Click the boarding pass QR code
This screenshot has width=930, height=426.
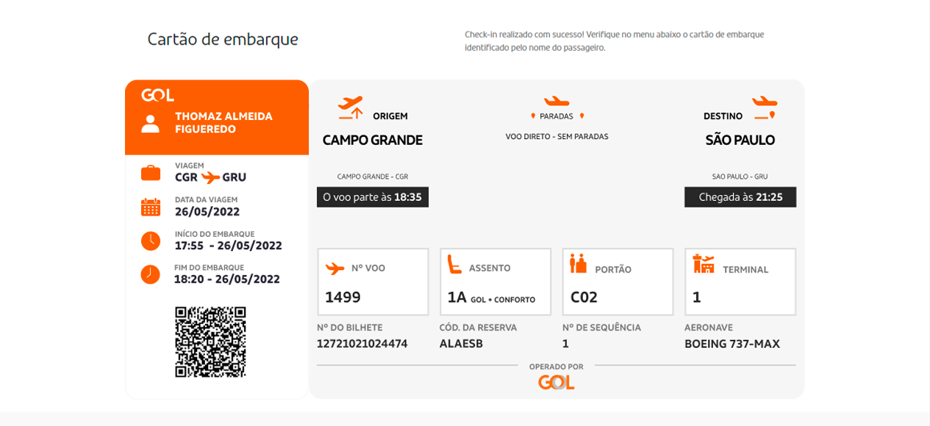click(210, 342)
